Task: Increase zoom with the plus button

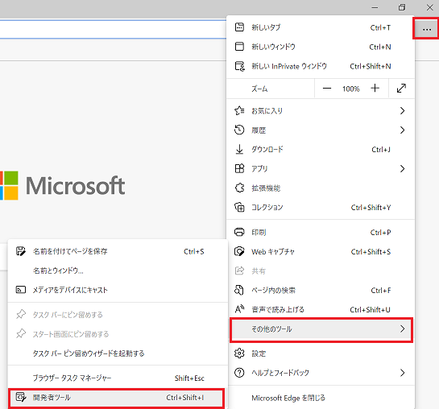Action: coord(375,89)
